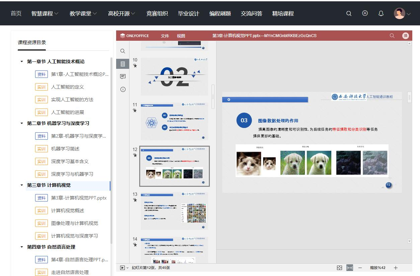Open the notification bell
The height and width of the screenshot is (276, 420).
(381, 14)
